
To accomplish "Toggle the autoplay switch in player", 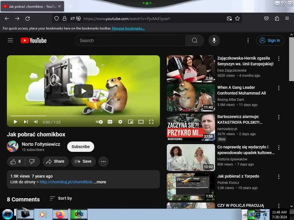I will [x=99, y=122].
